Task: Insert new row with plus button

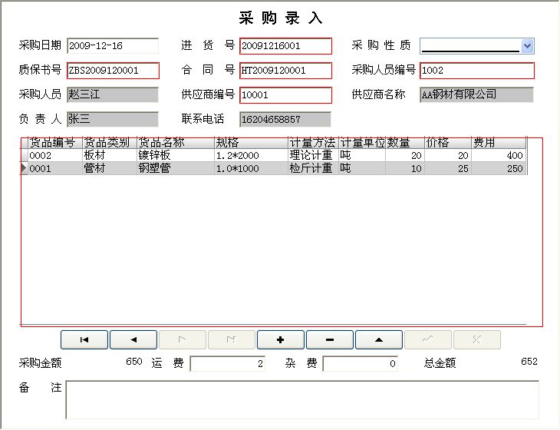Action: tap(281, 340)
